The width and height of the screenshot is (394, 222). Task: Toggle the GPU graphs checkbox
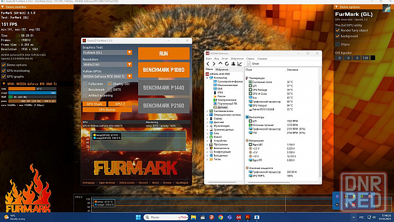[4, 77]
